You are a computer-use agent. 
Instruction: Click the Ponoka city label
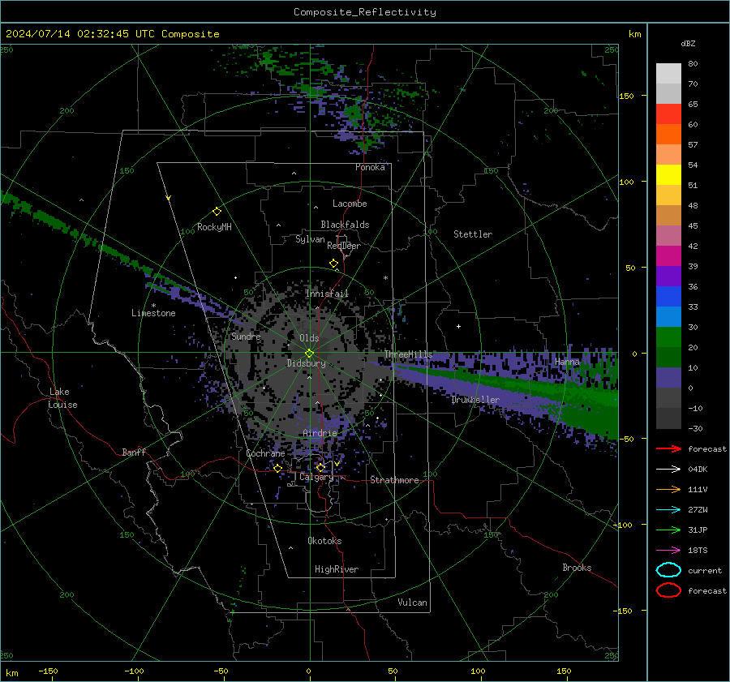370,167
